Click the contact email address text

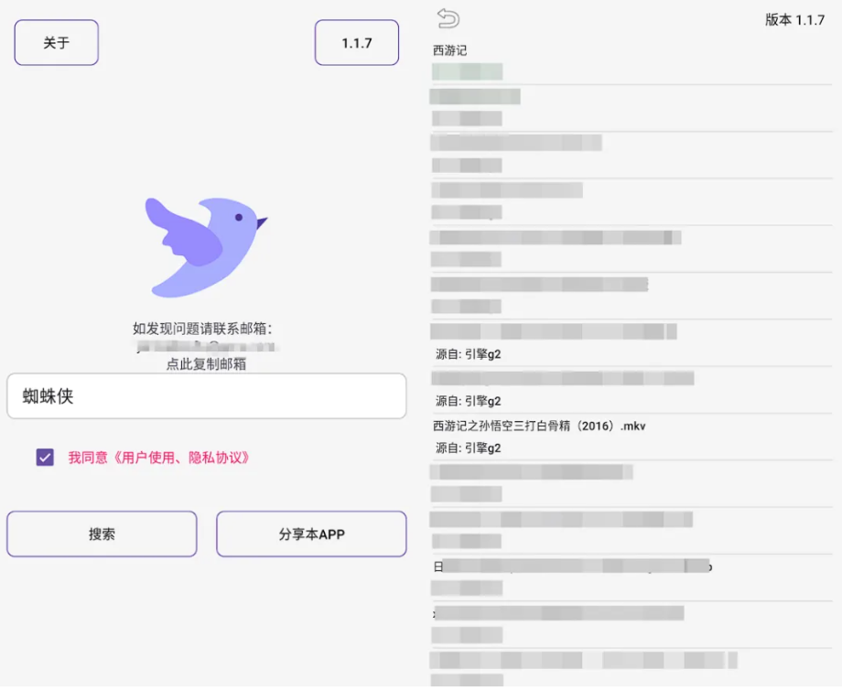pos(205,343)
